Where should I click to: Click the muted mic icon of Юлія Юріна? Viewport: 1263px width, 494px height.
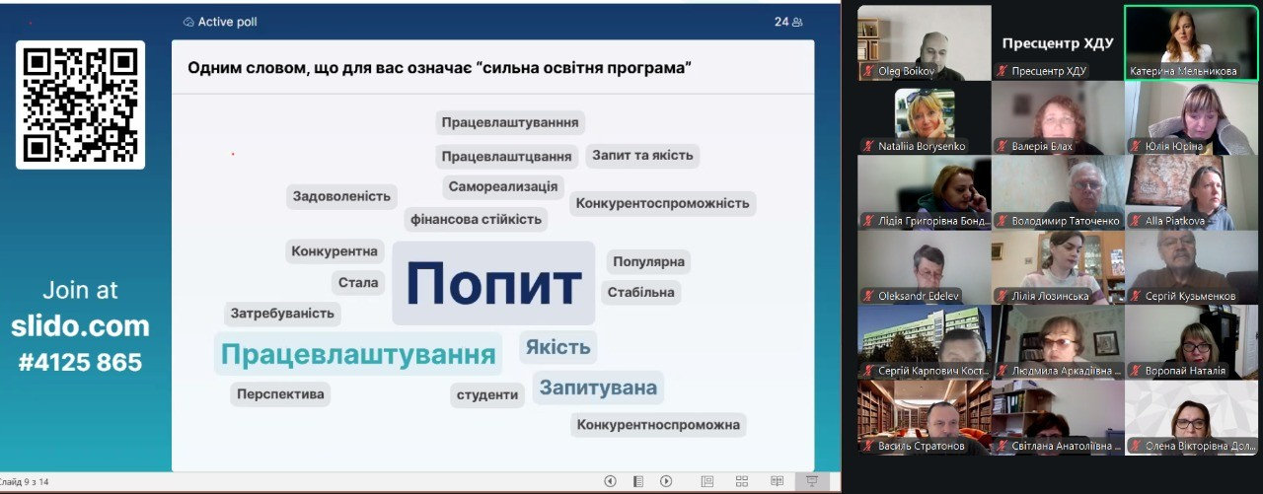pos(1136,146)
